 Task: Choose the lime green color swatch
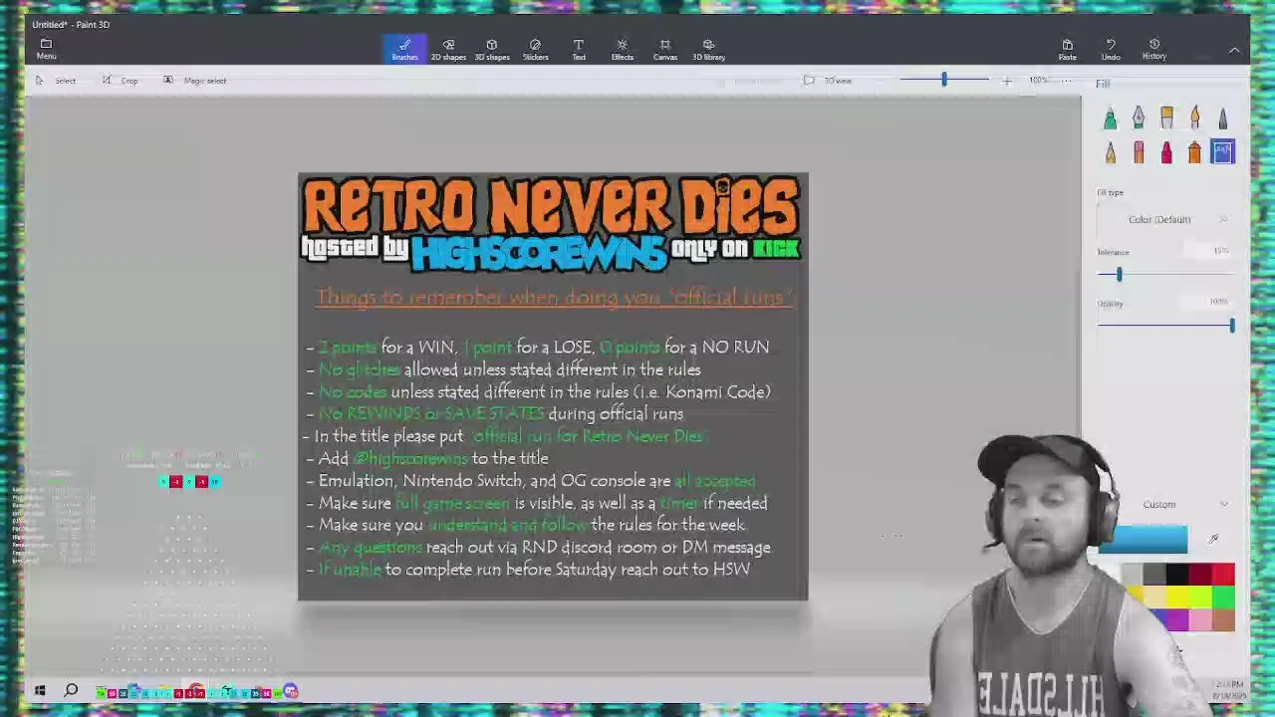1200,597
